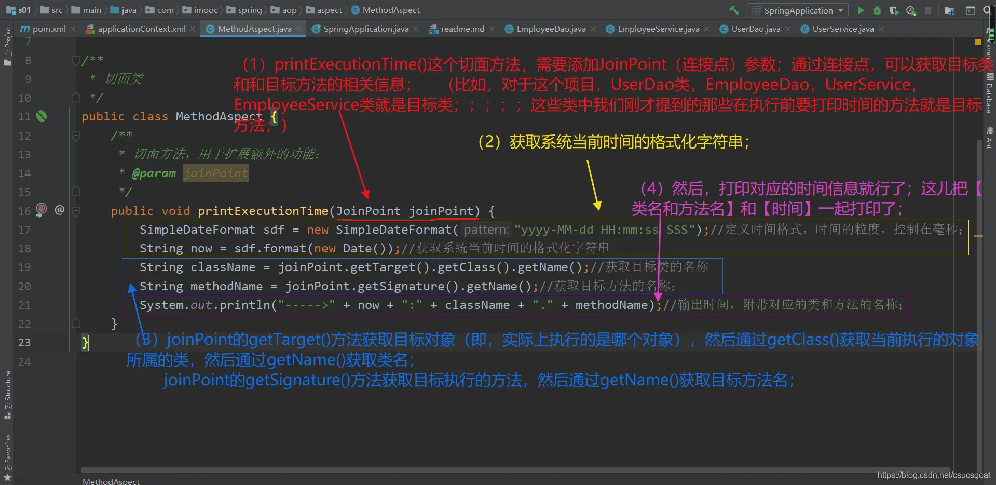The width and height of the screenshot is (996, 485).
Task: Fold the printExecutionTime method at line 16
Action: 76,211
